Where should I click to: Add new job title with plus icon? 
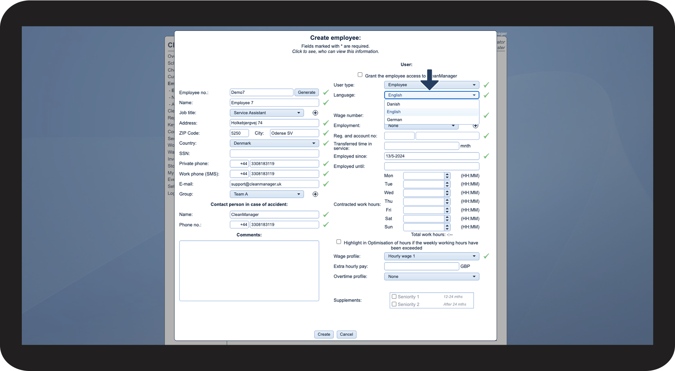[x=315, y=113]
